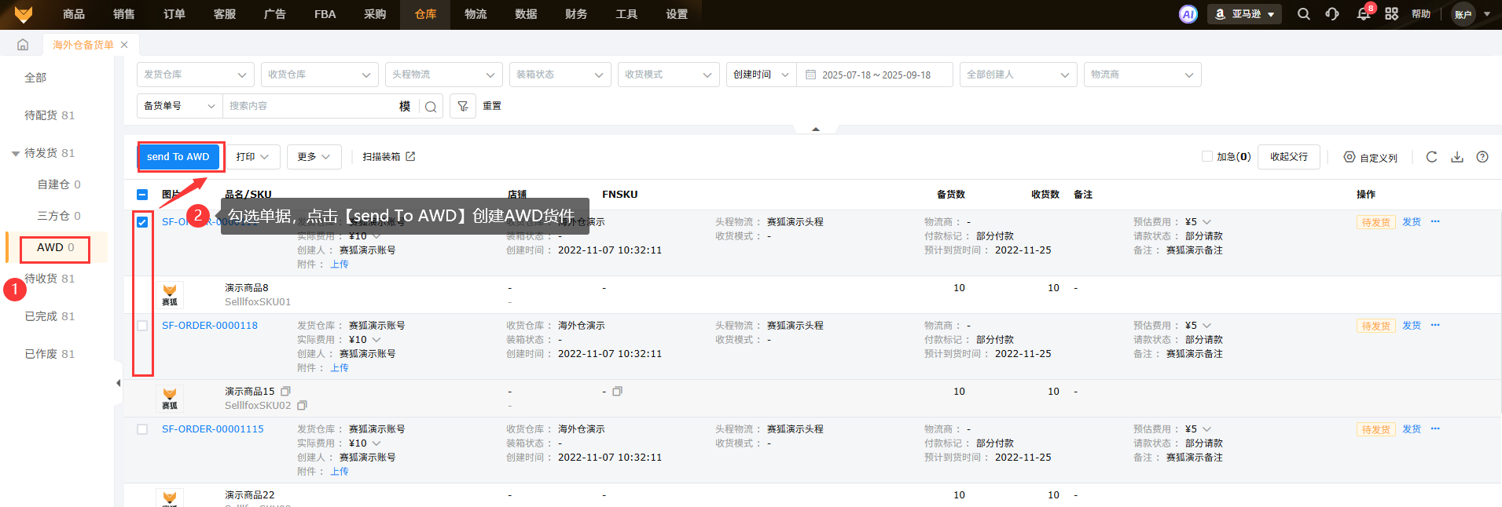The image size is (1502, 507).
Task: Open the notifications bell
Action: click(1363, 14)
